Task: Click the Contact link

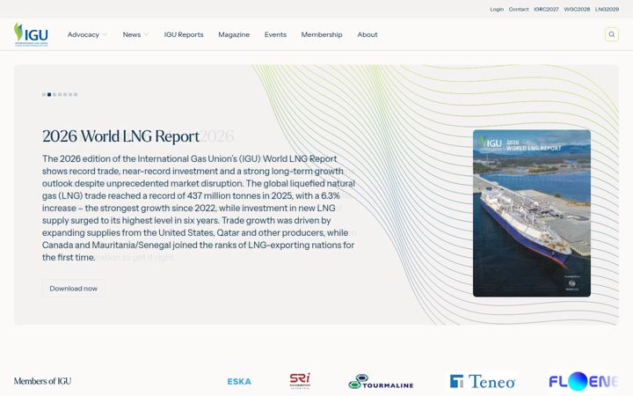Action: click(519, 9)
